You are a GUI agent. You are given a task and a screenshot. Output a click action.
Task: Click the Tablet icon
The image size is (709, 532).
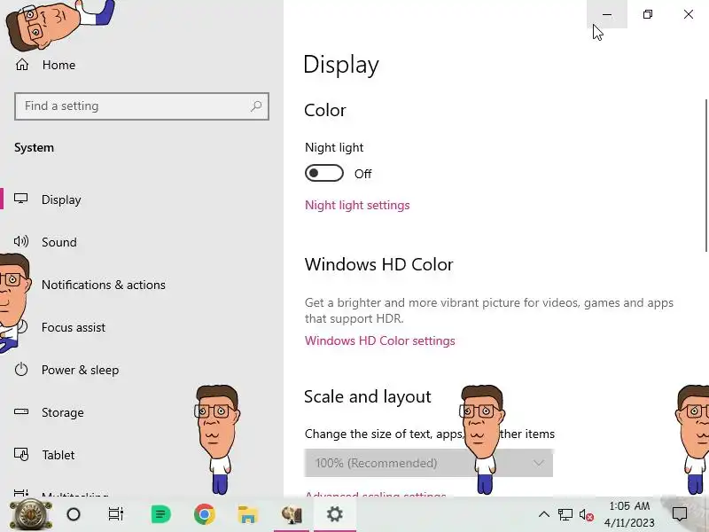click(20, 454)
